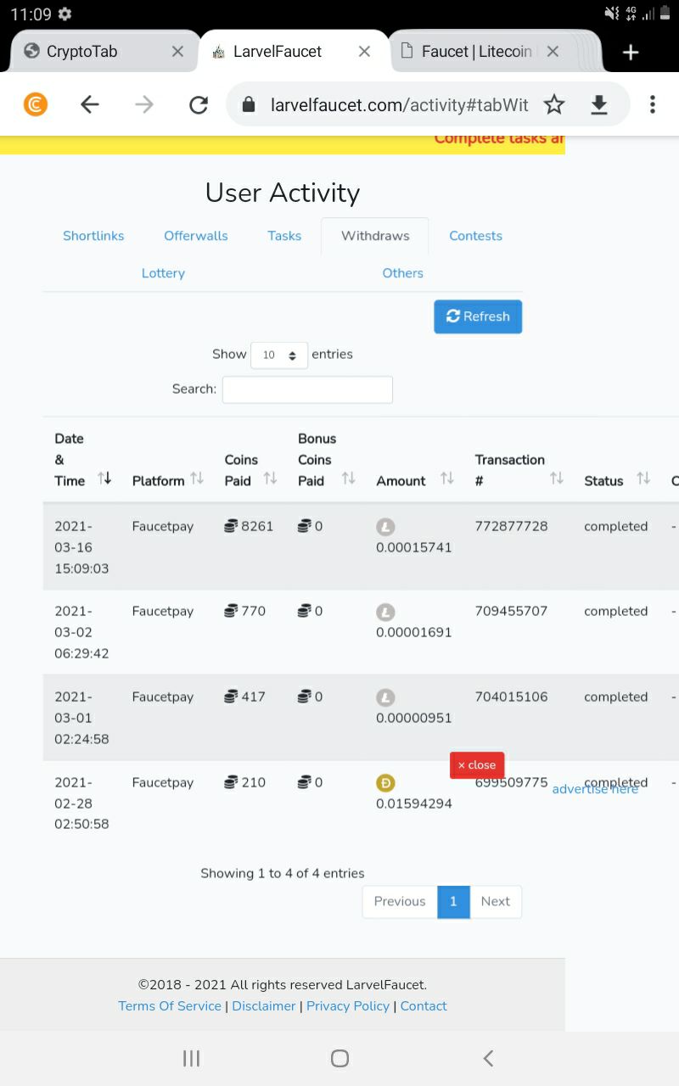Open a new tab with plus icon

(631, 53)
